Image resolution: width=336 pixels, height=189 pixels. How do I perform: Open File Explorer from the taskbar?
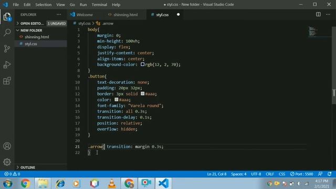[43, 184]
